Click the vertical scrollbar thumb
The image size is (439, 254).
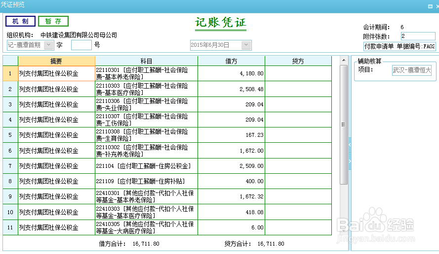[344, 125]
